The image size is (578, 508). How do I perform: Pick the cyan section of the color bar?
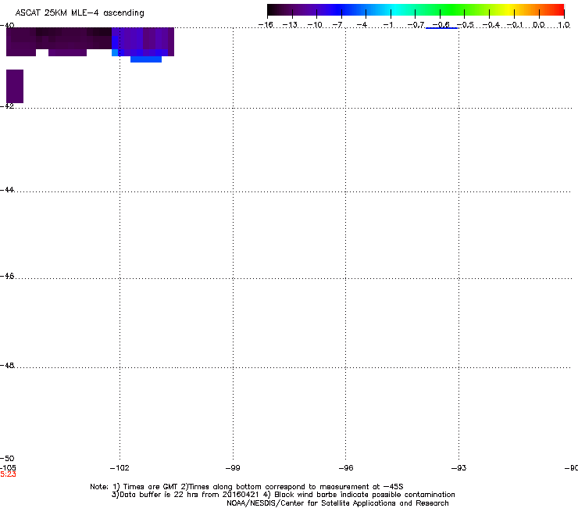(396, 10)
